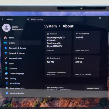Select the Bluetooth & devices icon
This screenshot has width=109, height=109.
pyautogui.click(x=6, y=48)
